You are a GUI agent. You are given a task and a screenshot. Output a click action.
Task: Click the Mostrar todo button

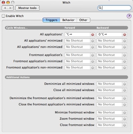pyautogui.click(x=27, y=8)
